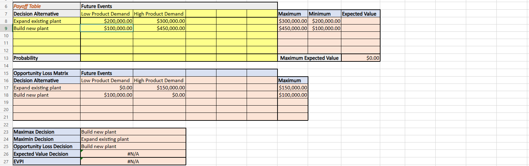Click the $0.00 maximum expected value cell
Screen dimensions: 529x166
point(361,58)
